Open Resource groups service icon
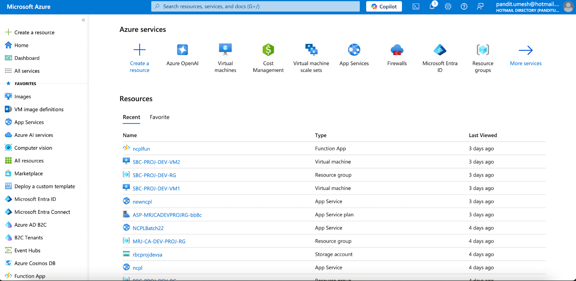The image size is (576, 281). (483, 50)
